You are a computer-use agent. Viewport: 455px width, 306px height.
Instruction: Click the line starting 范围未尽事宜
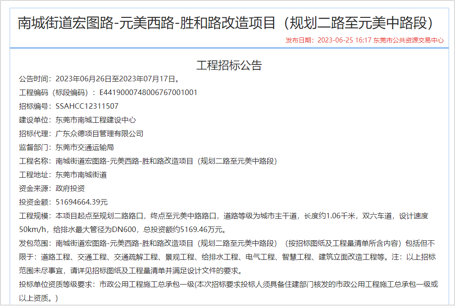point(131,271)
